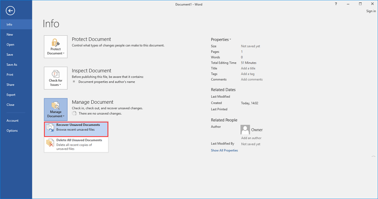Expand the Properties dropdown
The height and width of the screenshot is (199, 378).
(x=221, y=39)
